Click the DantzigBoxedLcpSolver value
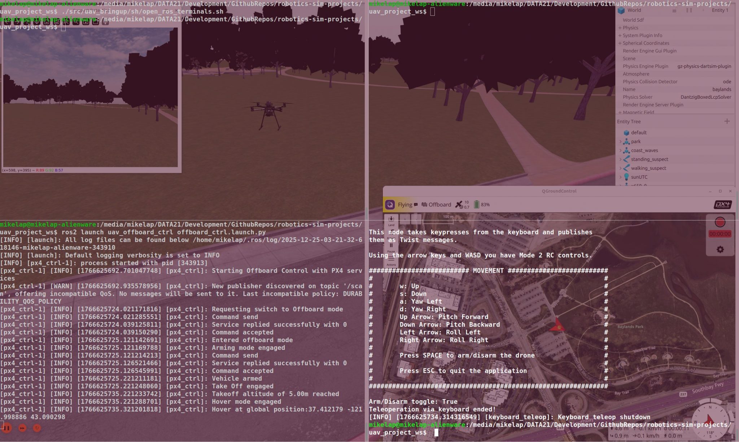Viewport: 739px width, 442px height. click(x=706, y=97)
